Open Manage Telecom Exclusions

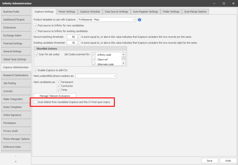pos(55,96)
